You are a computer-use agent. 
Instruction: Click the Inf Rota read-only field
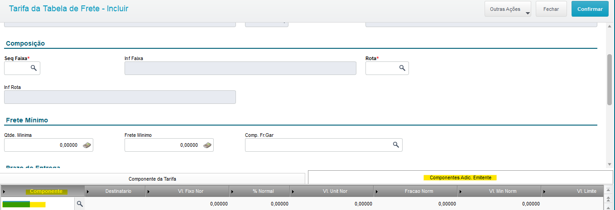click(120, 97)
